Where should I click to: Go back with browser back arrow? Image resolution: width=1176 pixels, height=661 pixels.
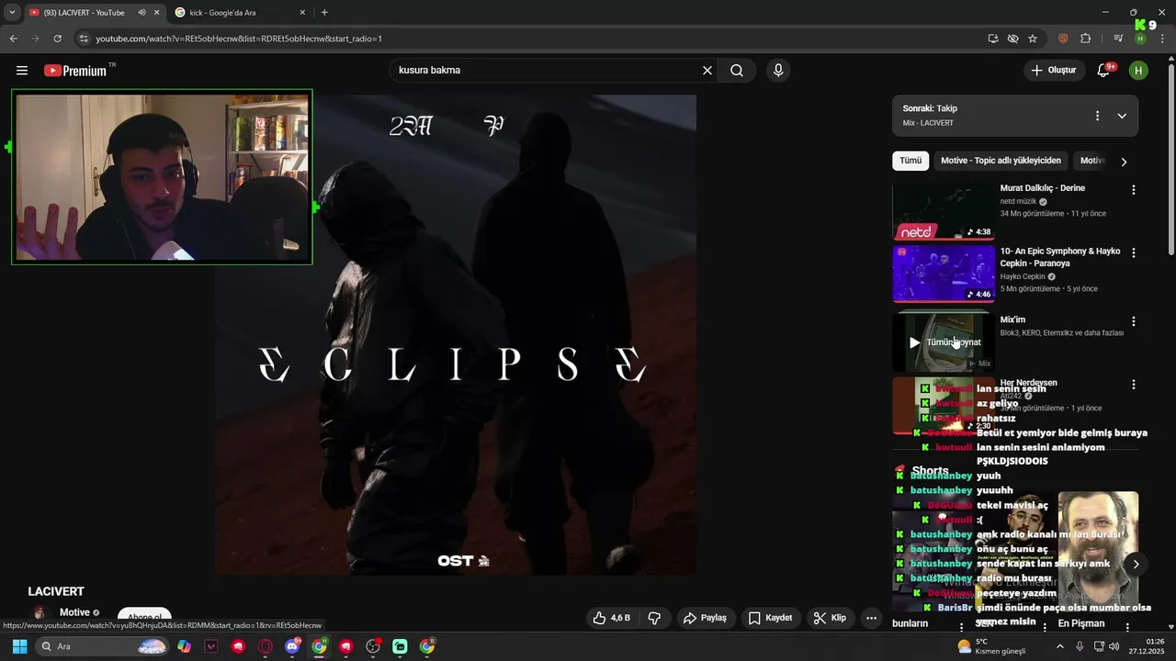coord(13,39)
